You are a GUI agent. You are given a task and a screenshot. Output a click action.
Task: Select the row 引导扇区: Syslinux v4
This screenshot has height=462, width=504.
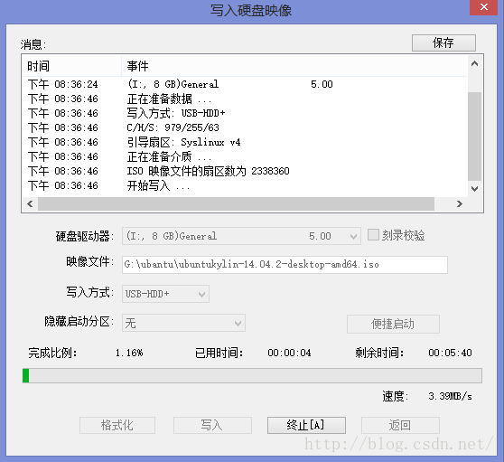pyautogui.click(x=245, y=142)
